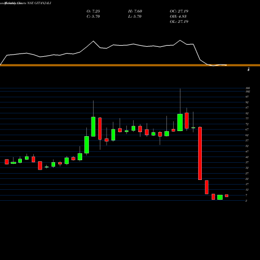Click the 42 price axis label
Viewport: 260px width, 260px height.
coord(247,157)
